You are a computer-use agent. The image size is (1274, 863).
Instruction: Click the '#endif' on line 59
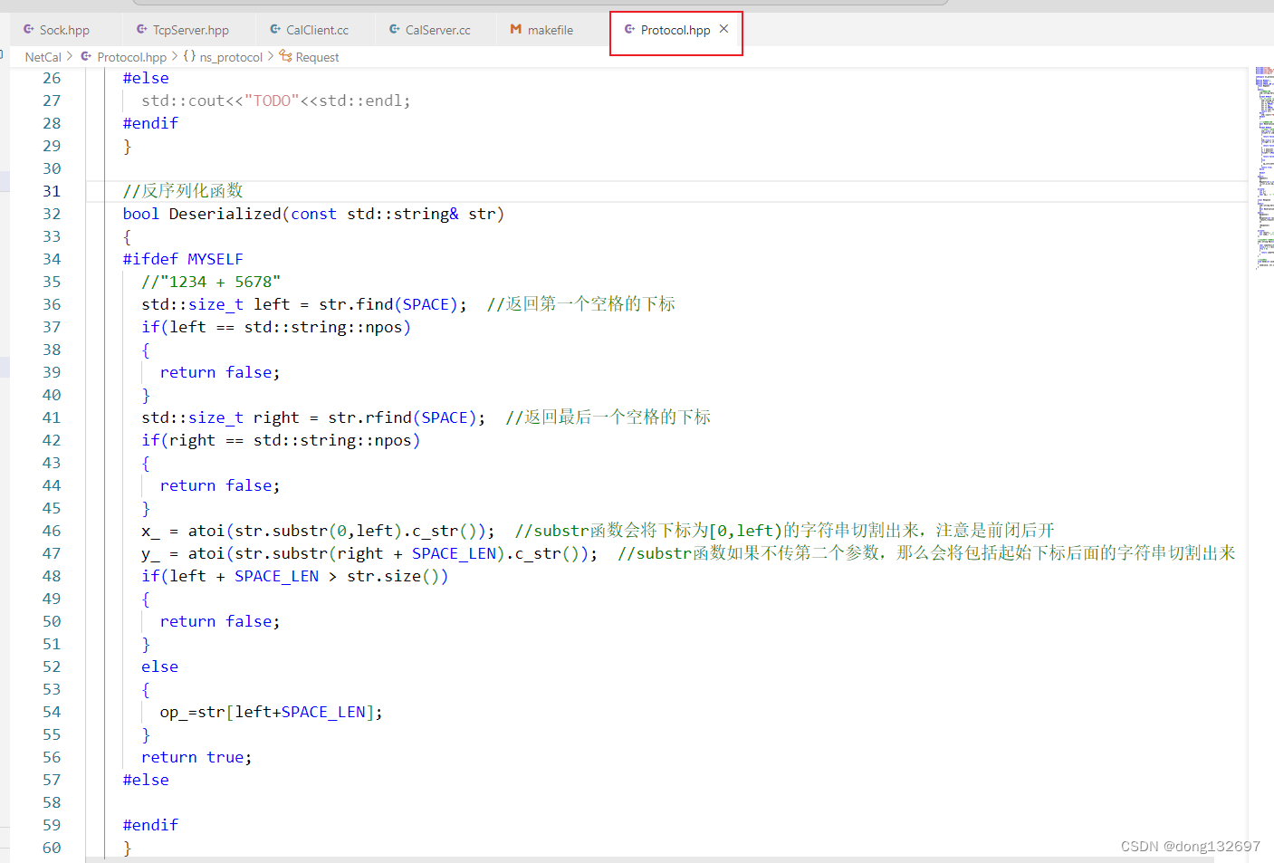click(150, 825)
